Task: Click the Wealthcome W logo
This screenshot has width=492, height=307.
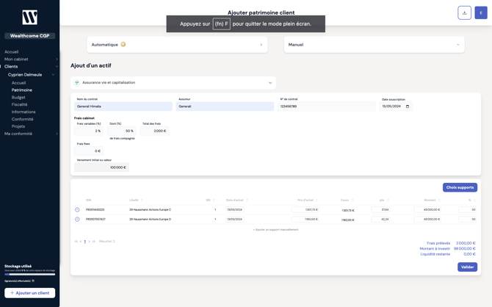Action: pos(29,17)
